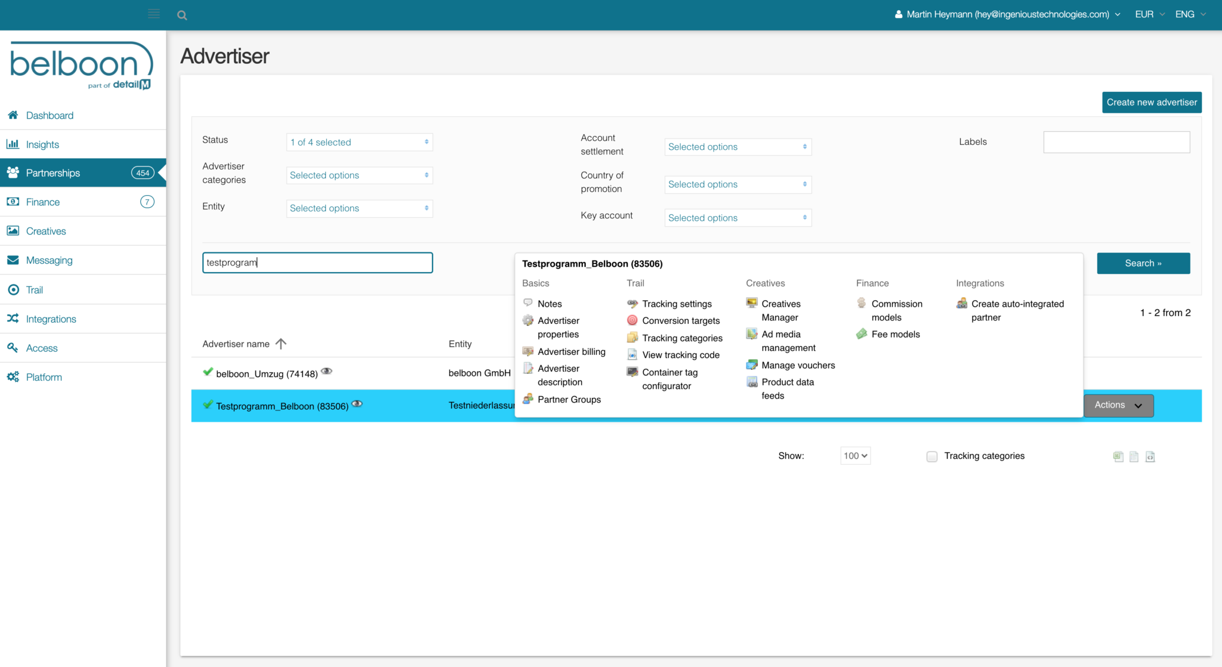Click the Finance badge showing 7
This screenshot has height=667, width=1222.
[x=147, y=202]
